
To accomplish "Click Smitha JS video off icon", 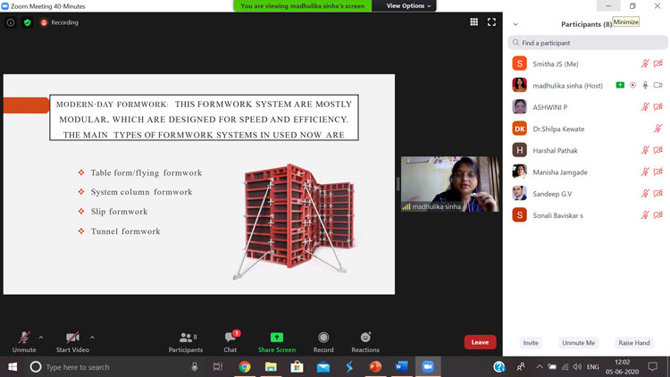I will tap(658, 63).
